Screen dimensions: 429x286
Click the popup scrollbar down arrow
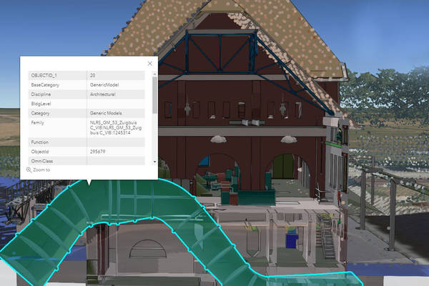click(x=155, y=162)
